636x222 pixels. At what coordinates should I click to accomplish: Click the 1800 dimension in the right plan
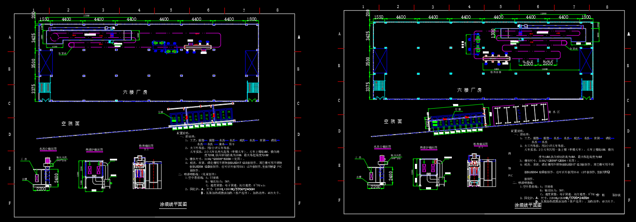(586, 17)
